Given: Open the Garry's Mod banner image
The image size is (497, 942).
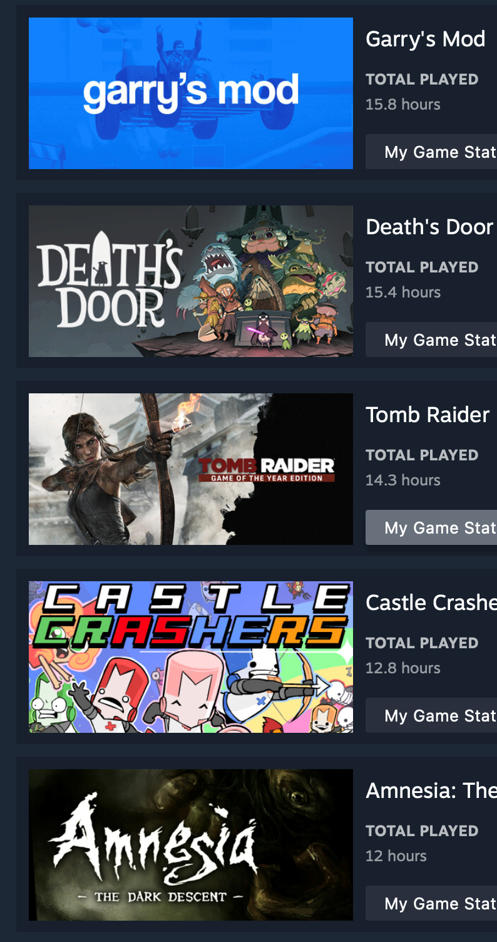Looking at the screenshot, I should click(x=191, y=93).
